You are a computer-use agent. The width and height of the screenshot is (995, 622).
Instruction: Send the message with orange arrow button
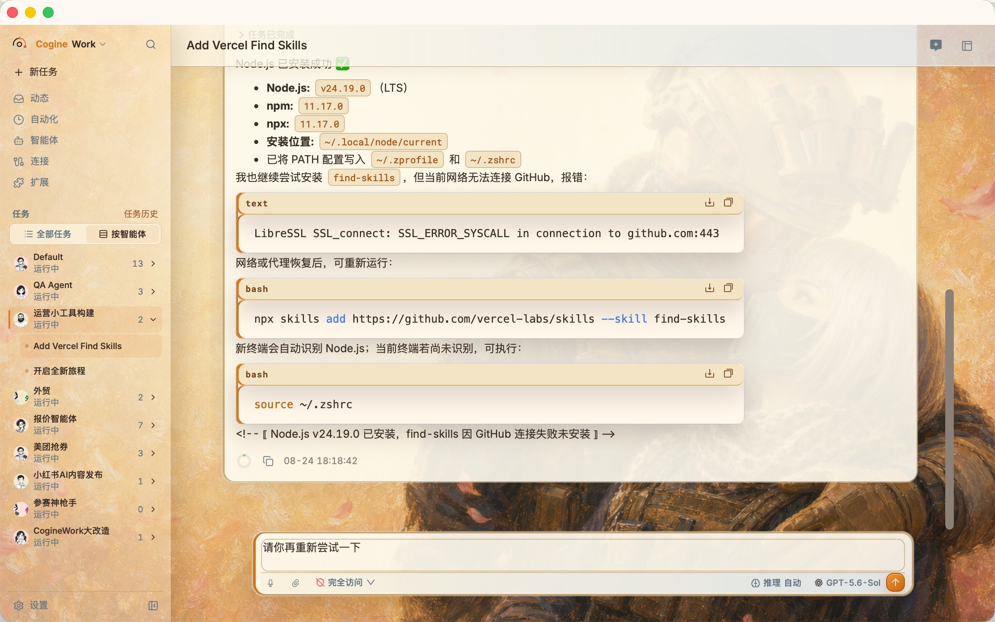(895, 582)
